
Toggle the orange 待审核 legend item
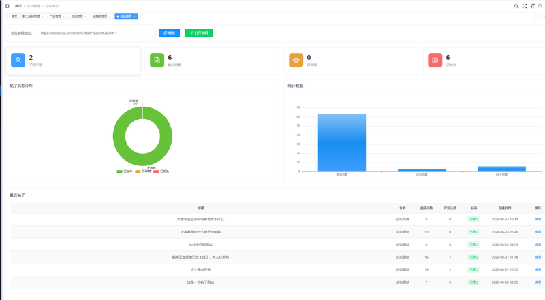pyautogui.click(x=143, y=171)
